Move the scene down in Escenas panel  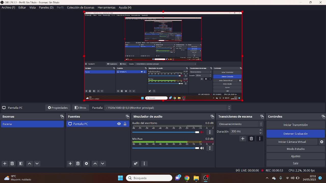pos(37,163)
